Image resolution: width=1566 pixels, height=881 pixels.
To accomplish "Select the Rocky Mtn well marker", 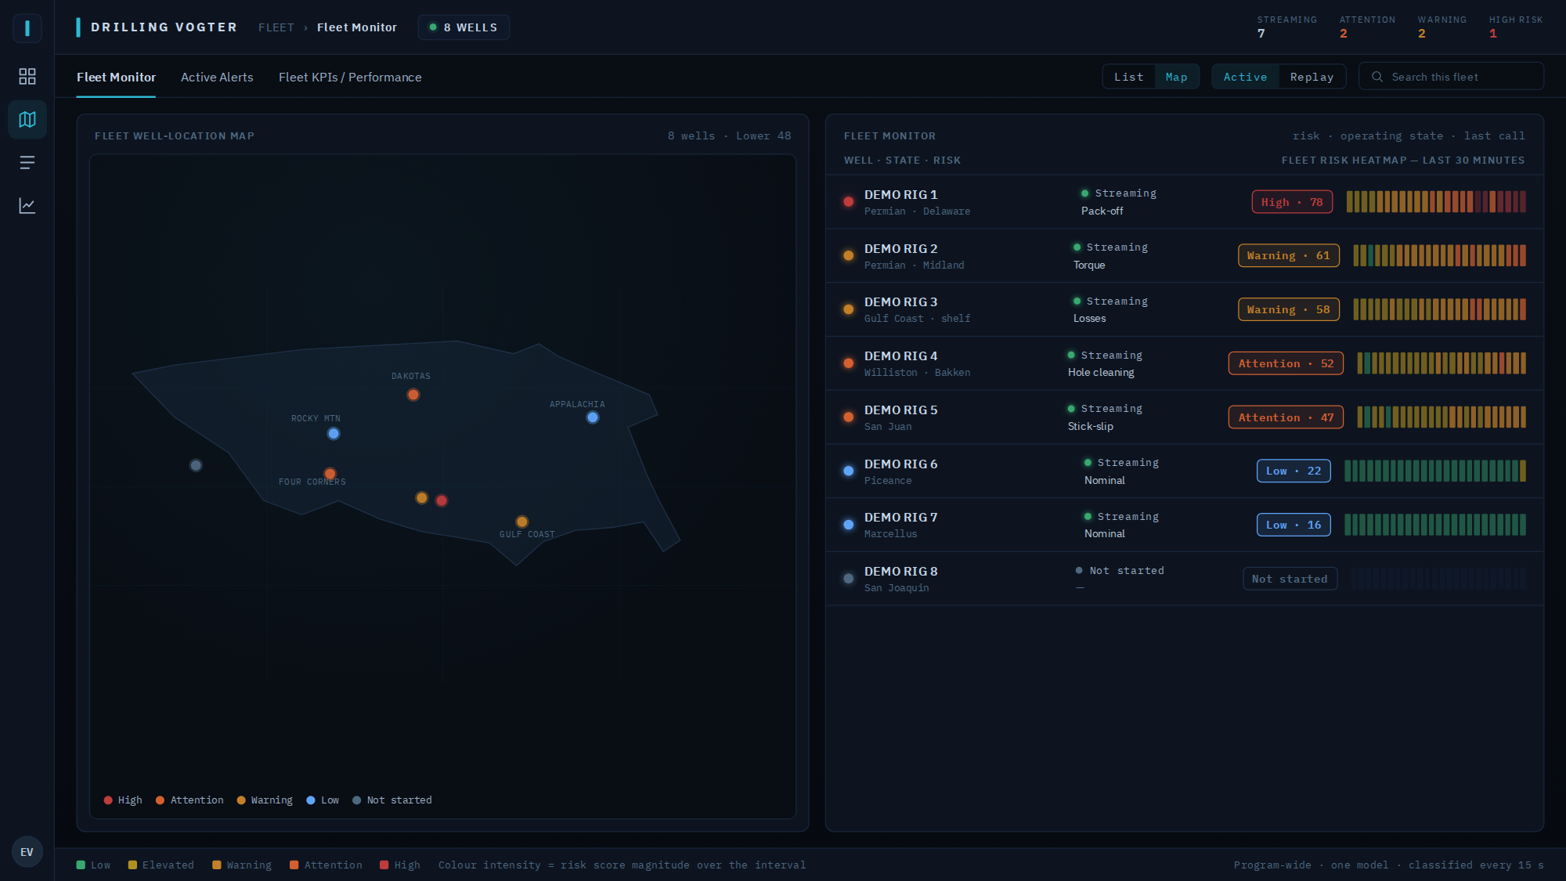I will 334,434.
